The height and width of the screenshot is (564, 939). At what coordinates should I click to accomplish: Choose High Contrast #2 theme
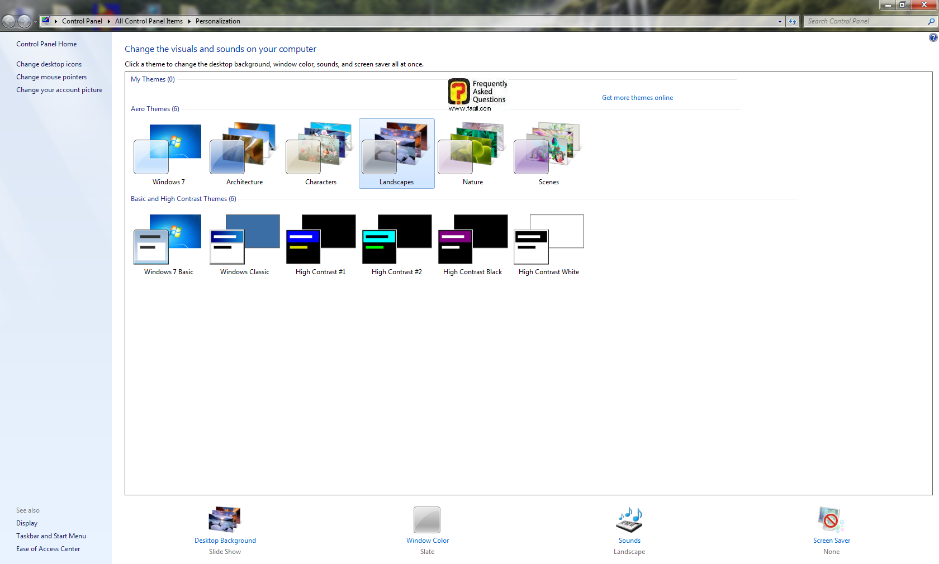pos(396,244)
